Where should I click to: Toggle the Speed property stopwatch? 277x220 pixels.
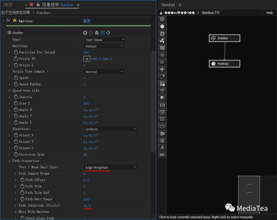click(16, 78)
